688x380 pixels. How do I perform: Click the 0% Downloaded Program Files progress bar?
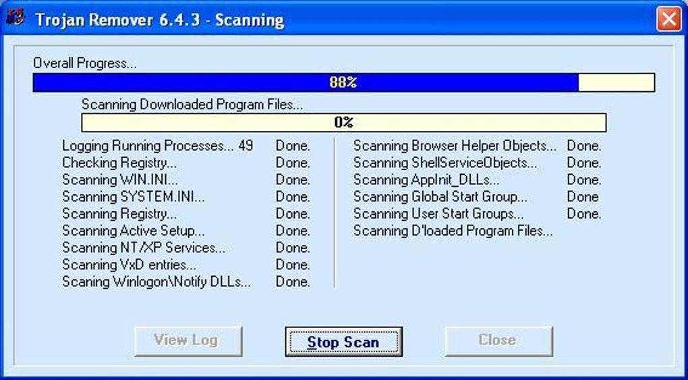(343, 122)
